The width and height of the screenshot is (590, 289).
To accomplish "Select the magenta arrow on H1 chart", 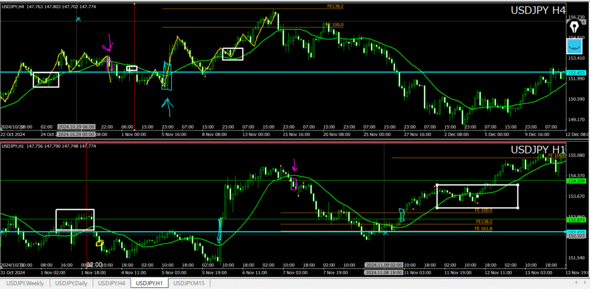I will tap(295, 165).
